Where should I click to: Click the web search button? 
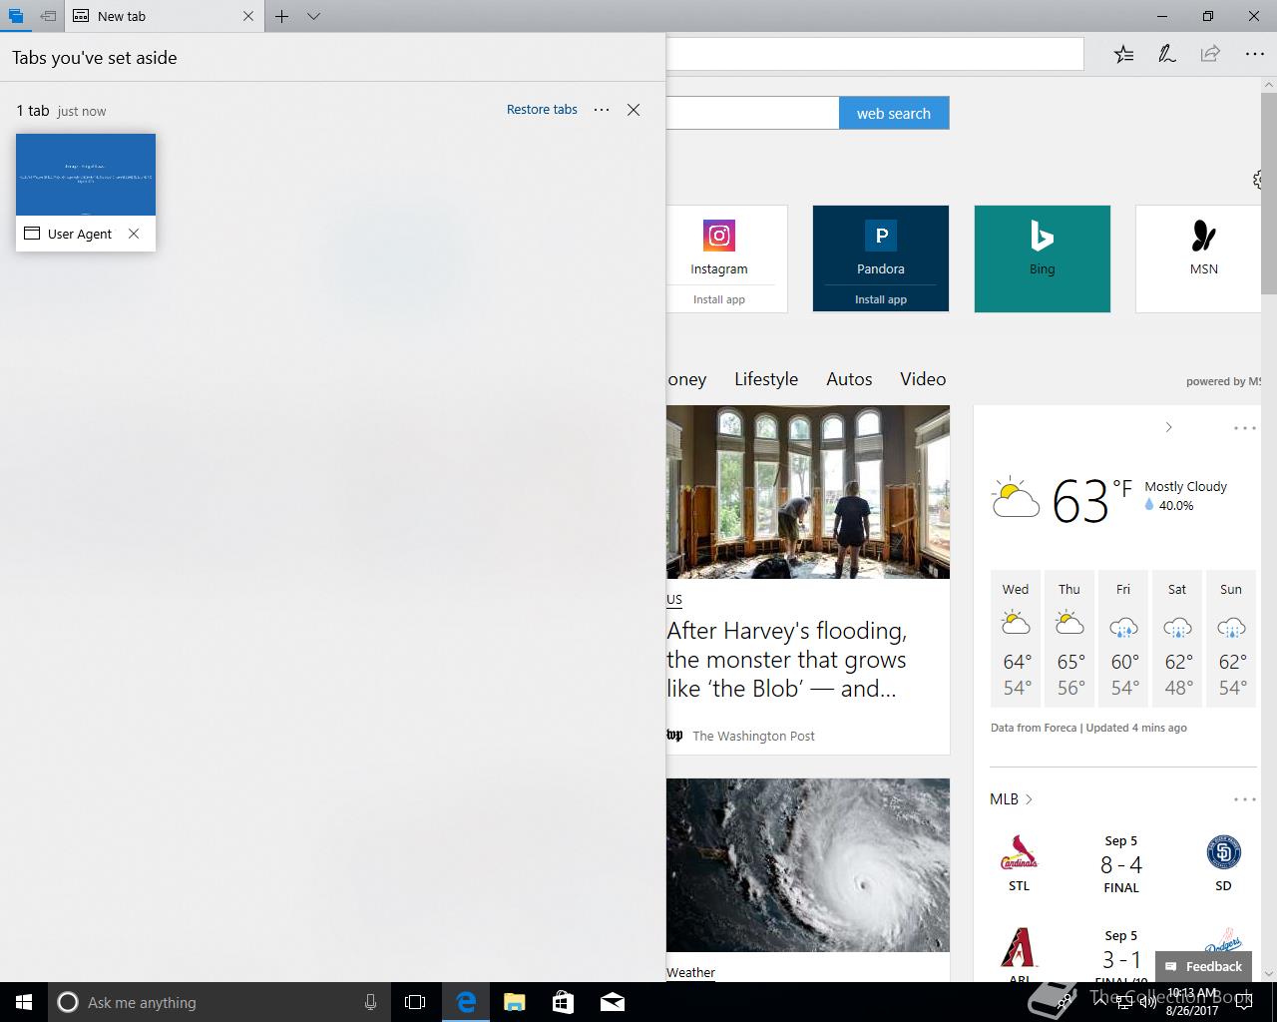pos(894,113)
